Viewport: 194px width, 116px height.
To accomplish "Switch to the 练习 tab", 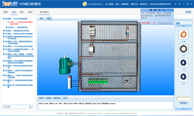I will pos(22,12).
